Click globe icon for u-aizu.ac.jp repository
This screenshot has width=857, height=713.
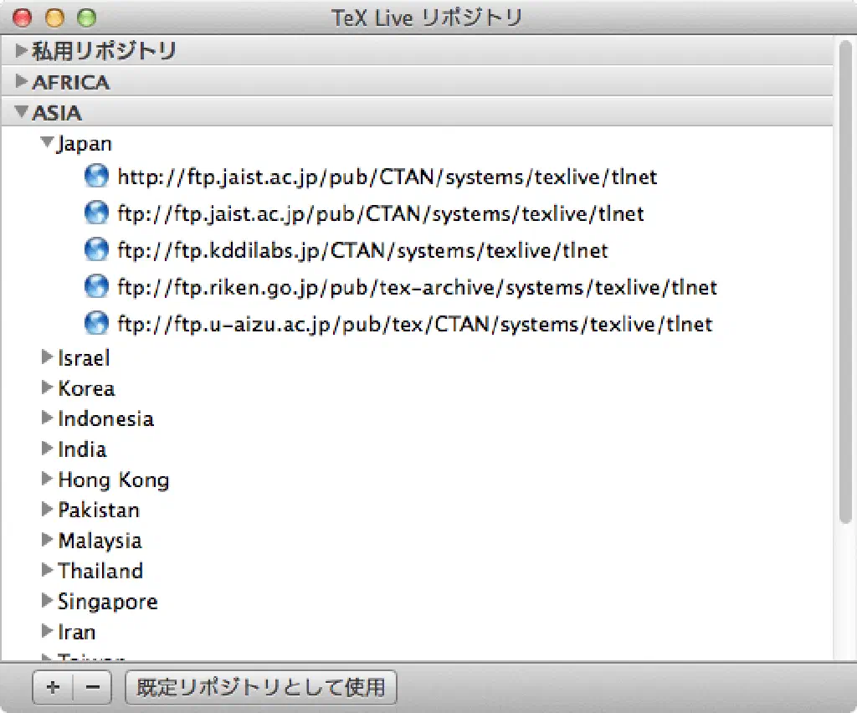coord(97,323)
